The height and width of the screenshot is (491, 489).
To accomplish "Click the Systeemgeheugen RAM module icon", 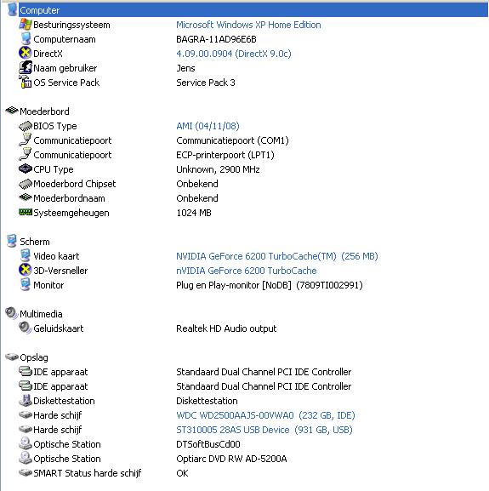I will click(x=26, y=213).
